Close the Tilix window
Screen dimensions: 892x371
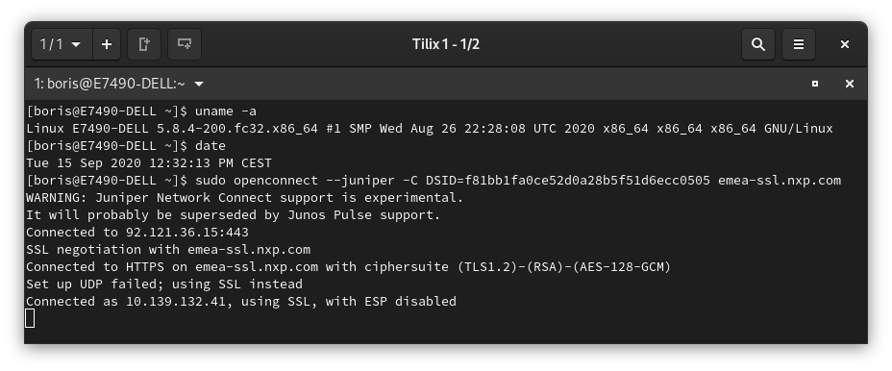point(845,44)
